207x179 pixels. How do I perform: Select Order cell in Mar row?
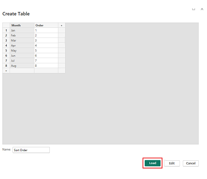coord(46,40)
